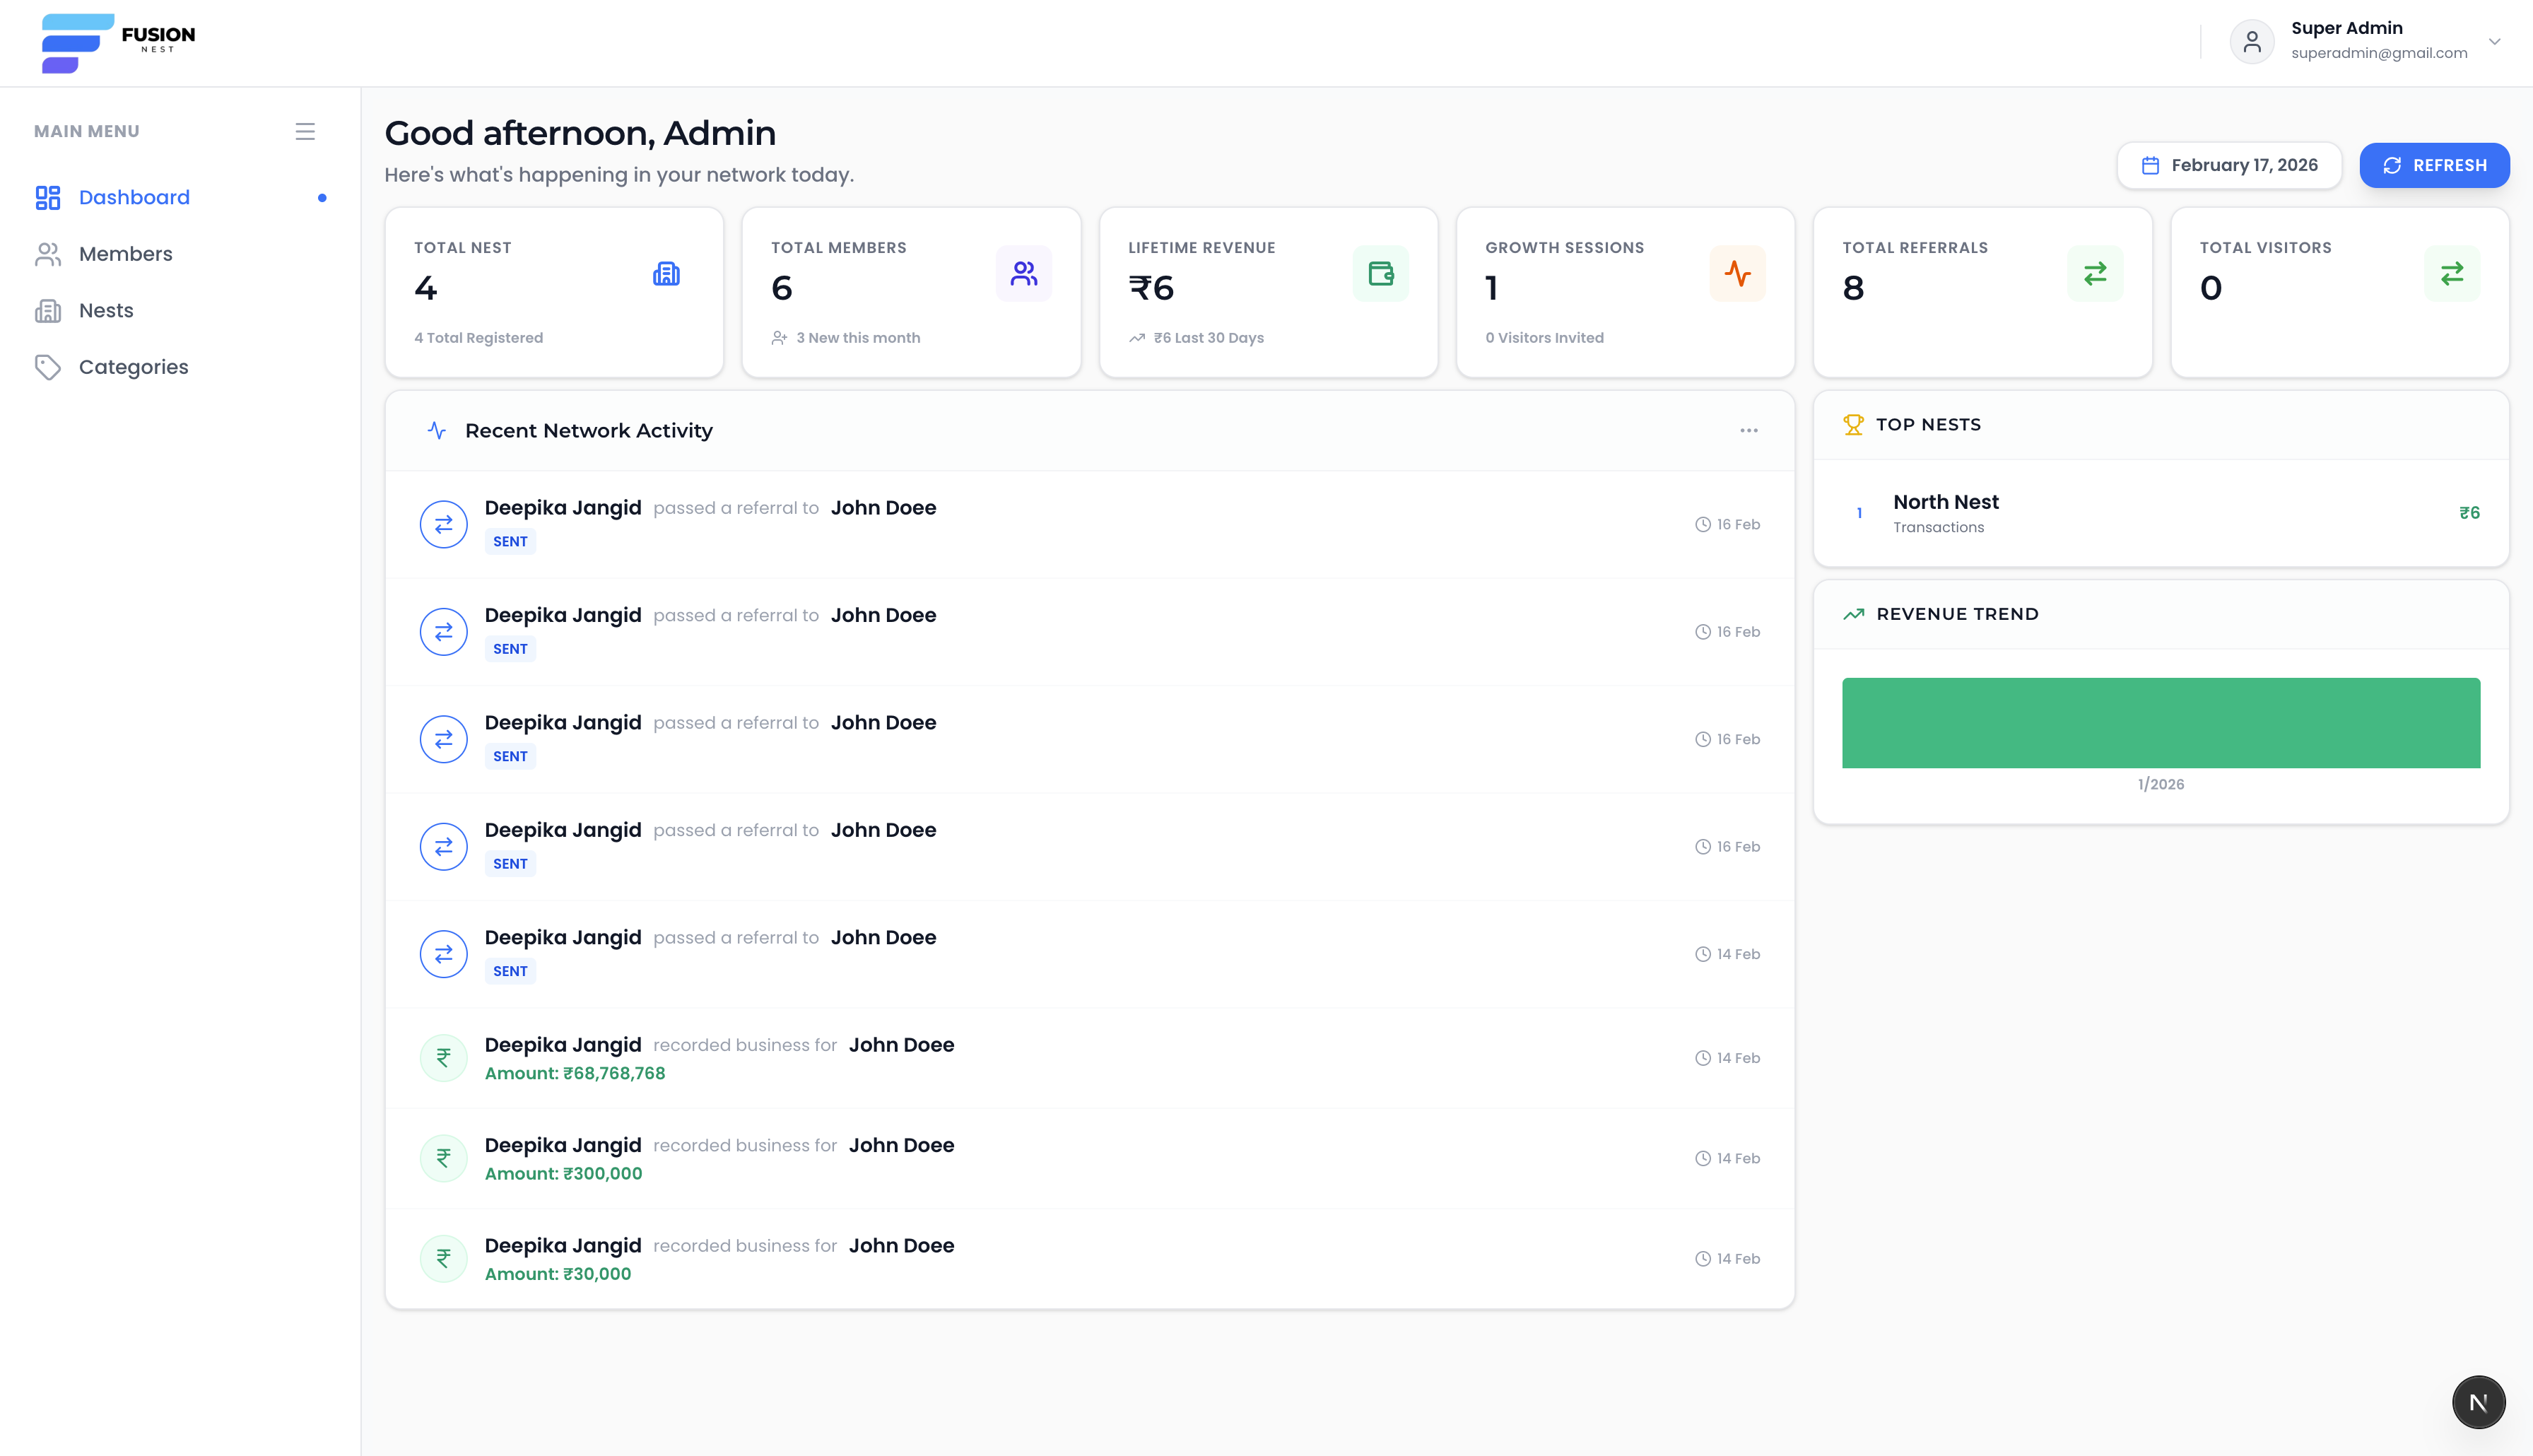Open the February 17, 2026 date selector
This screenshot has width=2533, height=1456.
2230,165
